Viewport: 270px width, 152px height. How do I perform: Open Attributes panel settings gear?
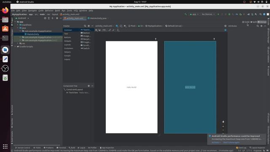pos(262,26)
